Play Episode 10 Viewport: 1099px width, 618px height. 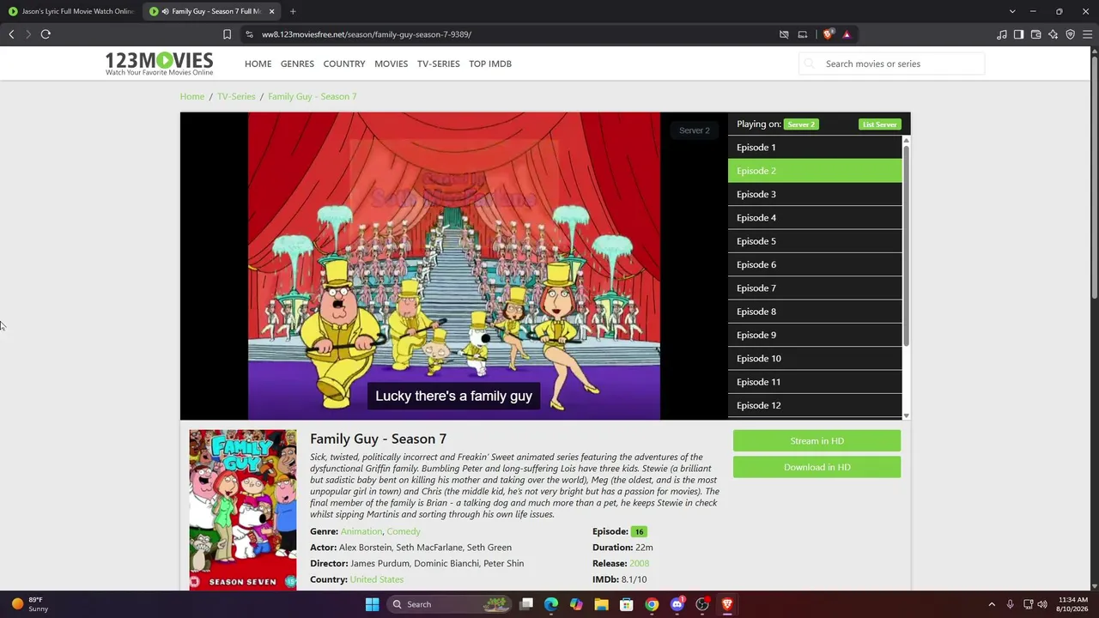[815, 359]
